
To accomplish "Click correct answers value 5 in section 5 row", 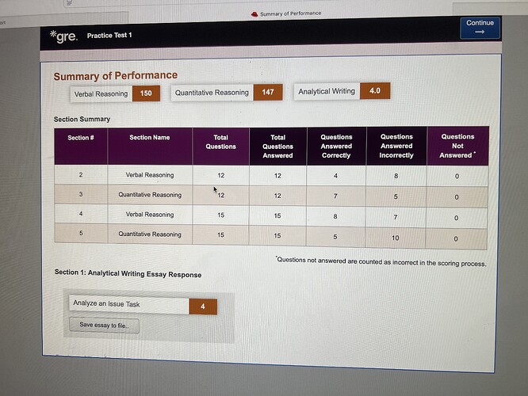I will [x=335, y=237].
